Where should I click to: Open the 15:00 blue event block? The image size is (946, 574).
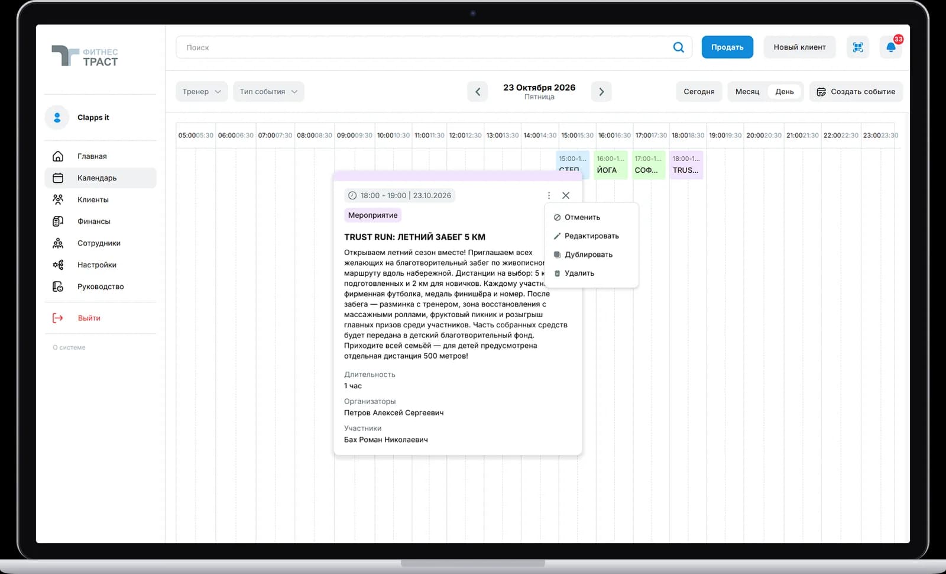572,162
